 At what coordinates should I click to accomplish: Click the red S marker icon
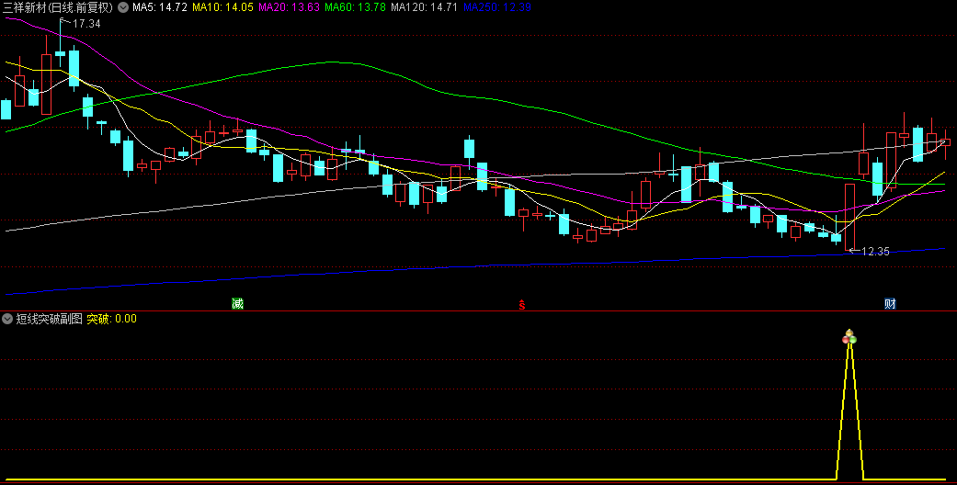coord(522,304)
